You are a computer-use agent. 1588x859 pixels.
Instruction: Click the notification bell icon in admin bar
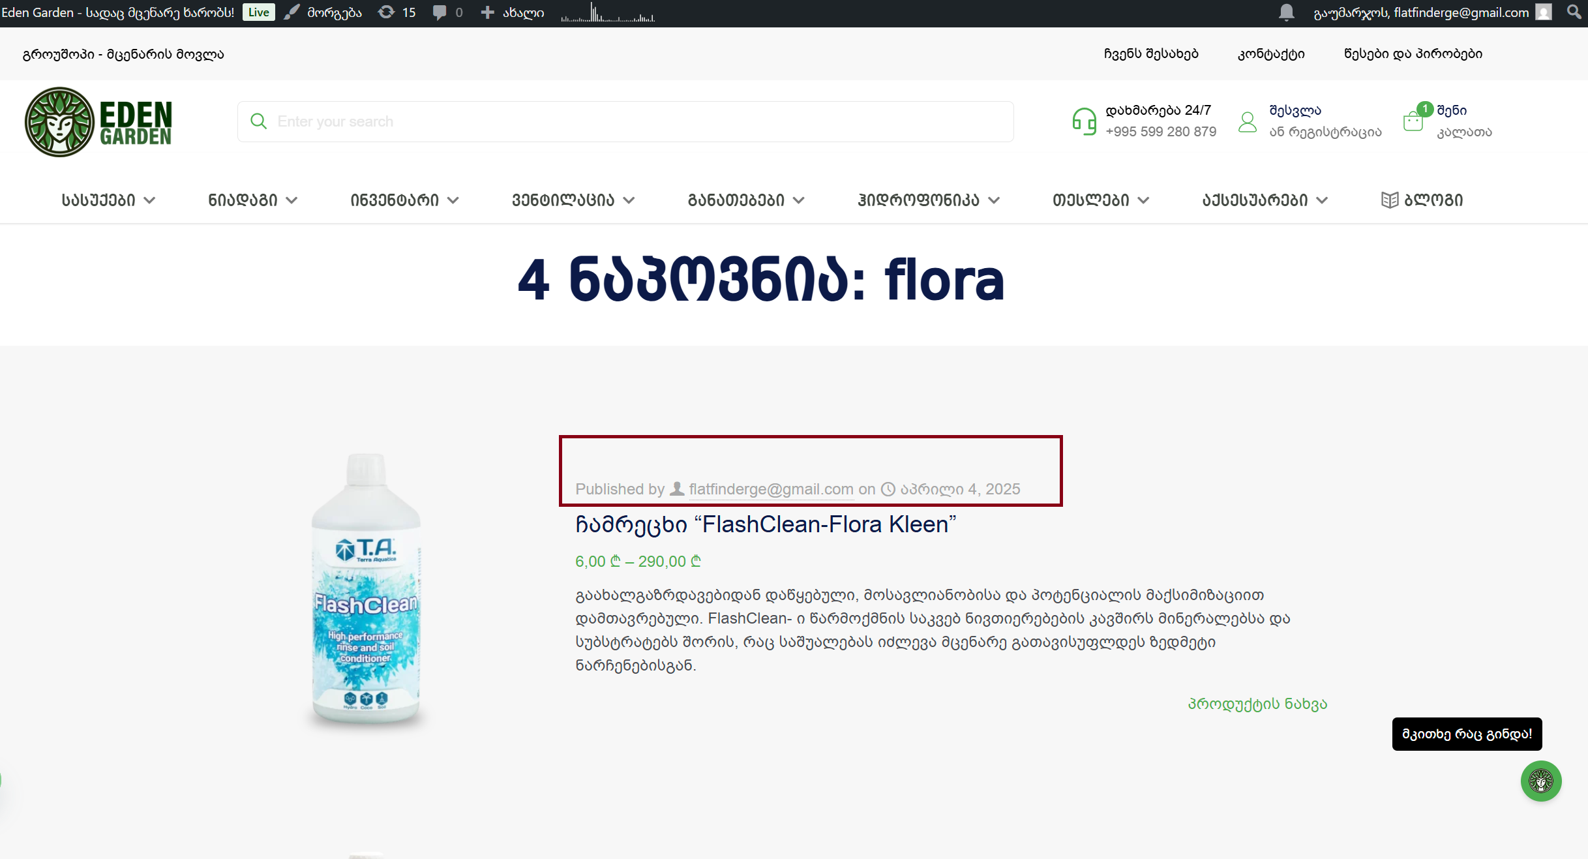(1286, 12)
